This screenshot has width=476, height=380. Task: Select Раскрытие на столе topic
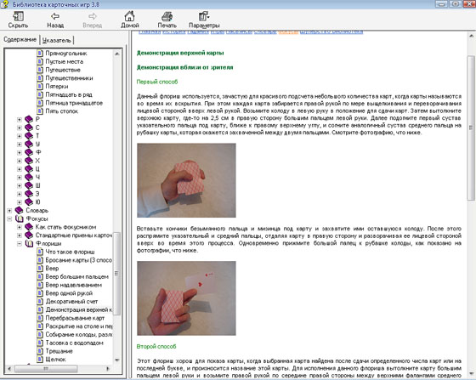tap(78, 326)
